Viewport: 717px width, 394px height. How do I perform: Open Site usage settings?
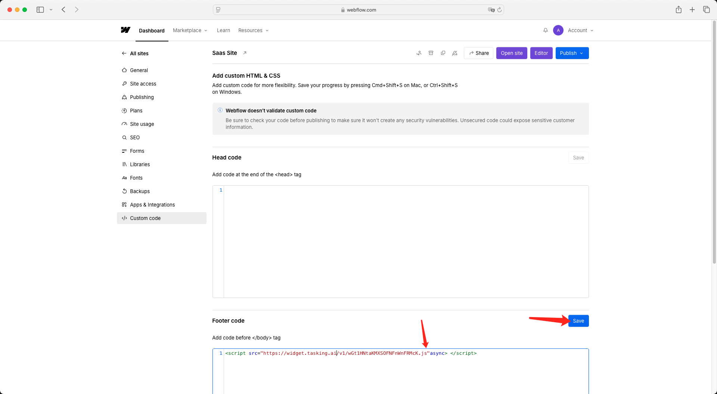(161, 124)
